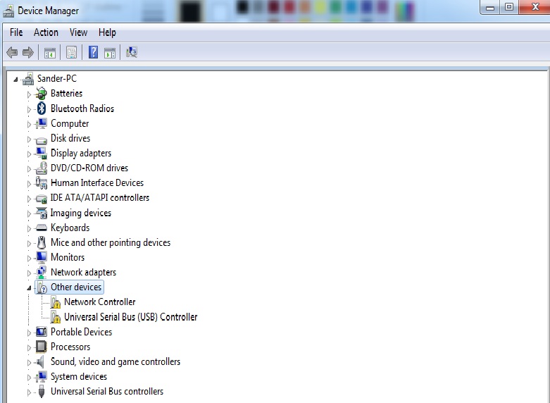550x403 pixels.
Task: Click the Universal Serial Bus controllers plug icon
Action: [42, 392]
